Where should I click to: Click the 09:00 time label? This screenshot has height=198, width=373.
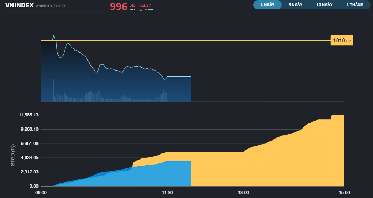pos(41,193)
